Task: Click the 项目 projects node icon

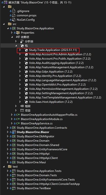Action: click(22, 110)
